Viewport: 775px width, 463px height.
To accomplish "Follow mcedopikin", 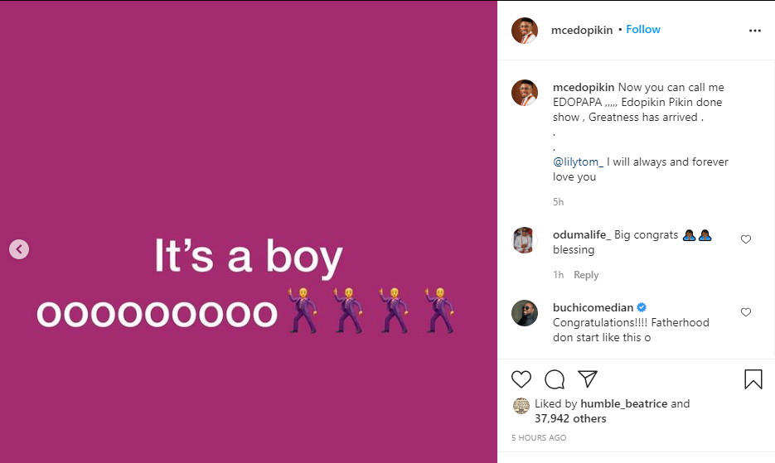I will coord(643,30).
